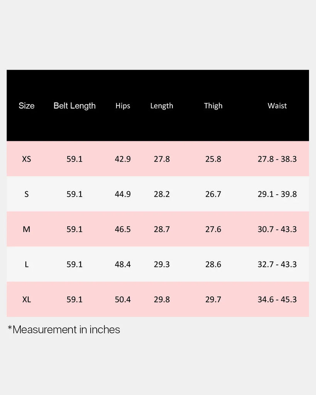Viewport: 316px width, 395px height.
Task: Click the L length value 29.3
Action: tap(162, 264)
